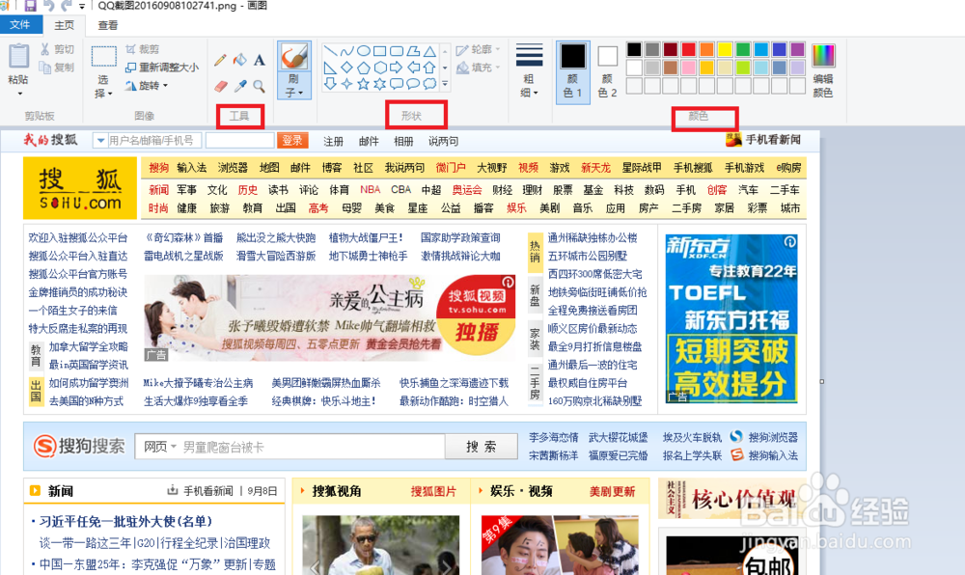Choose the Up arrow shape
The height and width of the screenshot is (575, 965).
(429, 68)
